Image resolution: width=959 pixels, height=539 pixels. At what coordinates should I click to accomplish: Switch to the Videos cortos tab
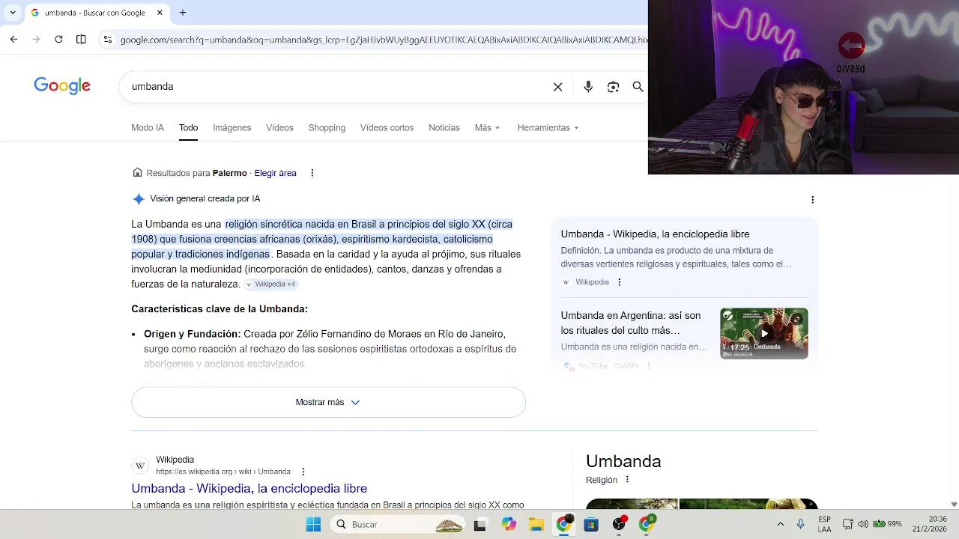point(387,127)
